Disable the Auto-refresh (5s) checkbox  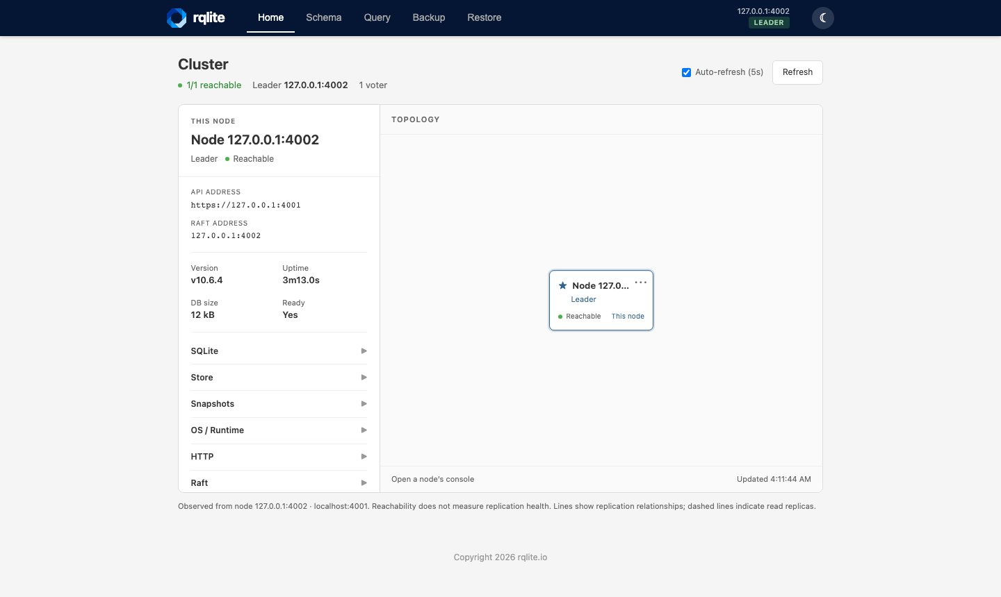click(x=686, y=72)
